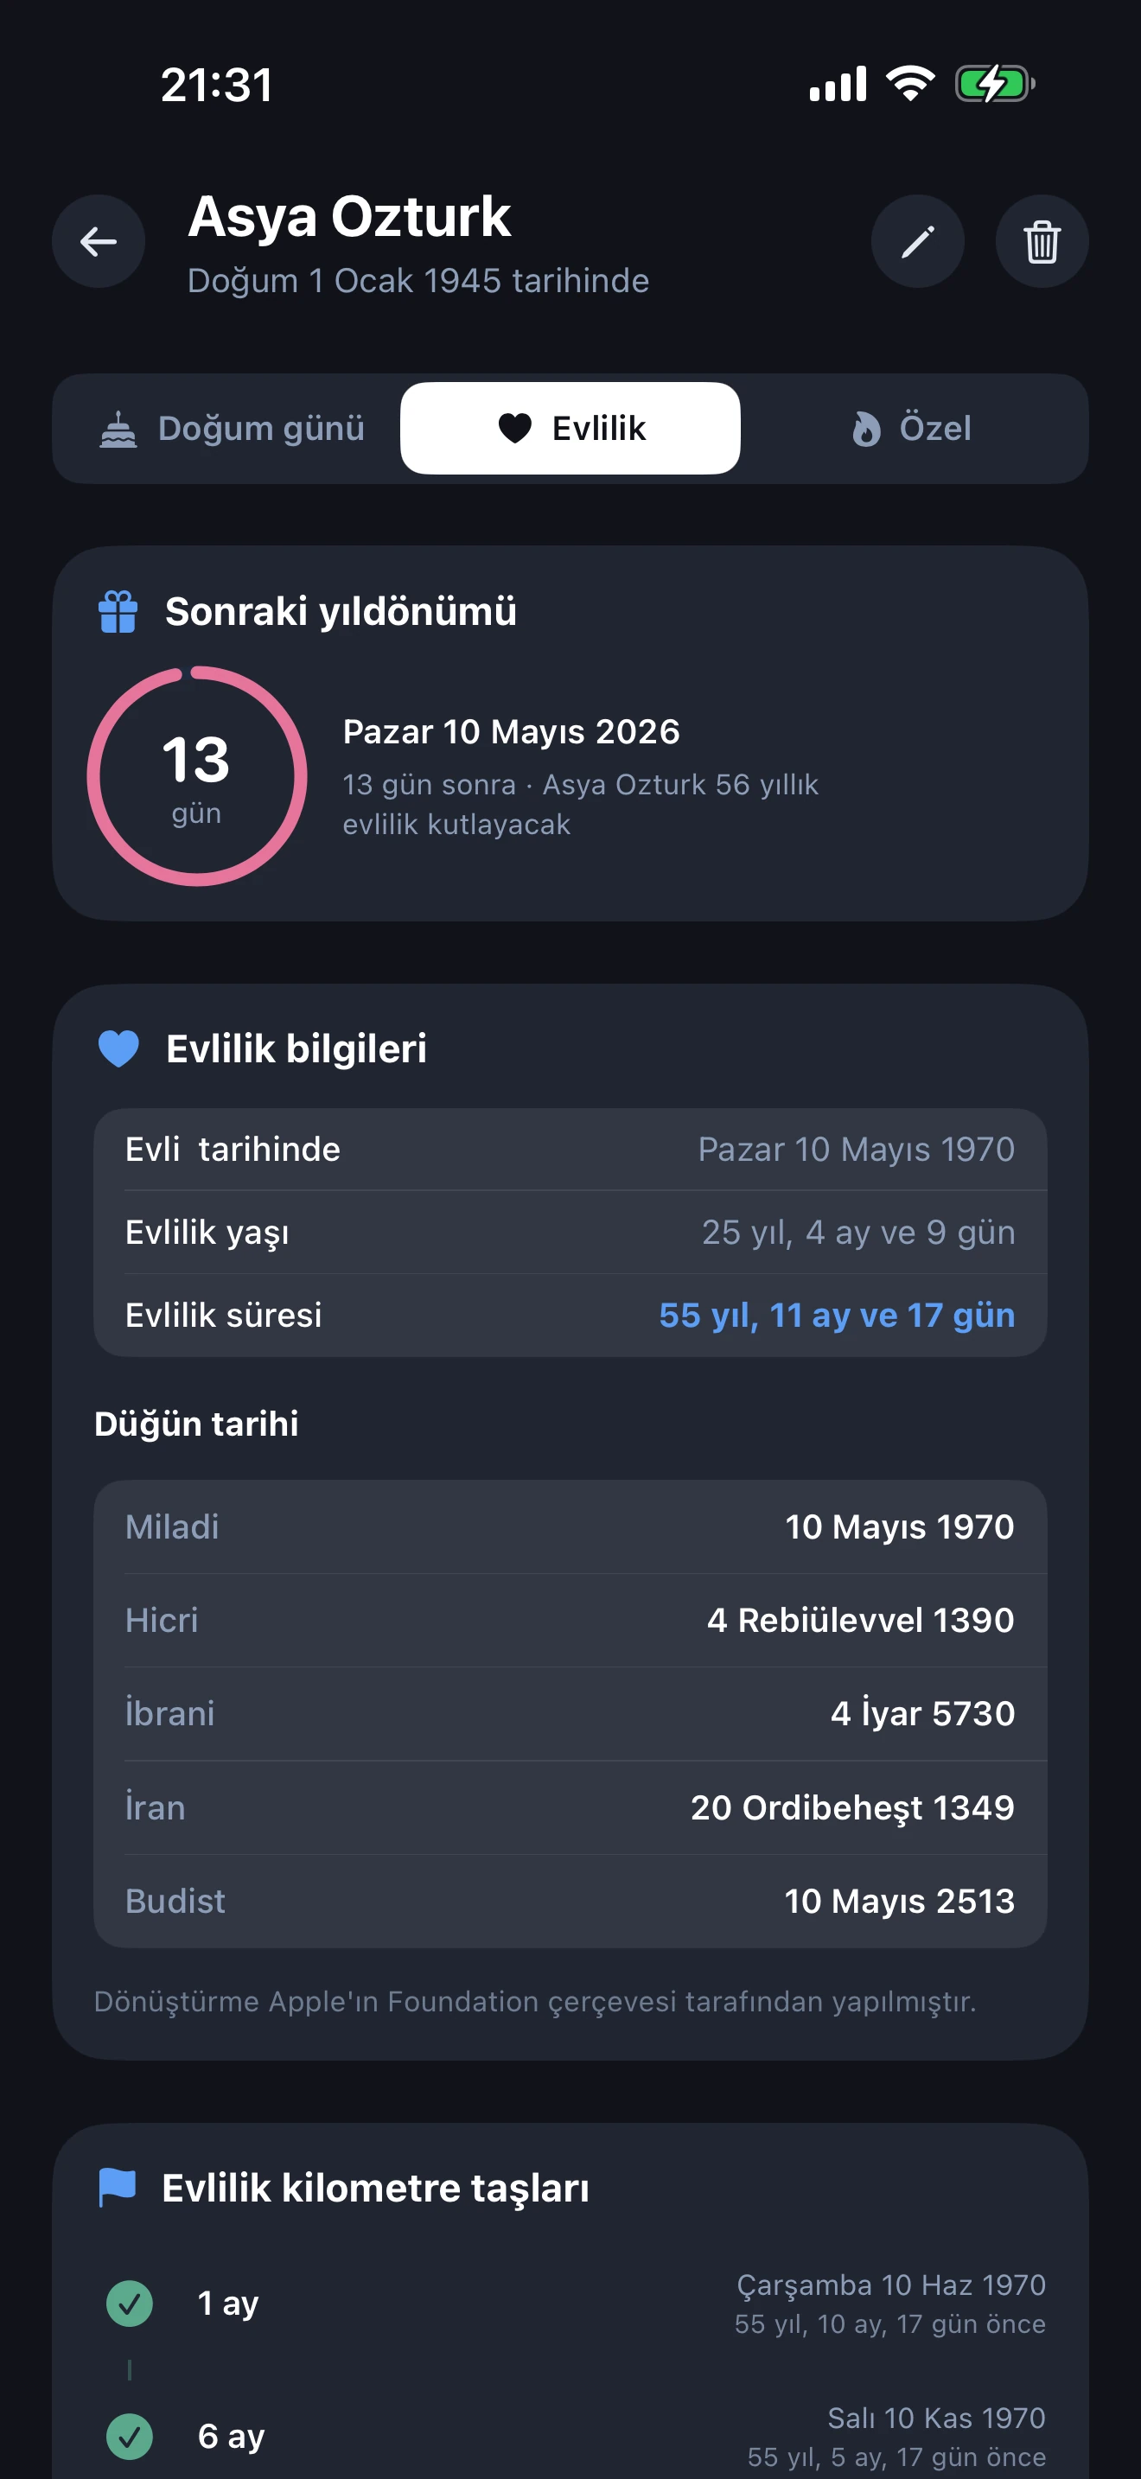Tap the Wi-Fi icon in status bar
This screenshot has height=2479, width=1141.
click(x=910, y=84)
